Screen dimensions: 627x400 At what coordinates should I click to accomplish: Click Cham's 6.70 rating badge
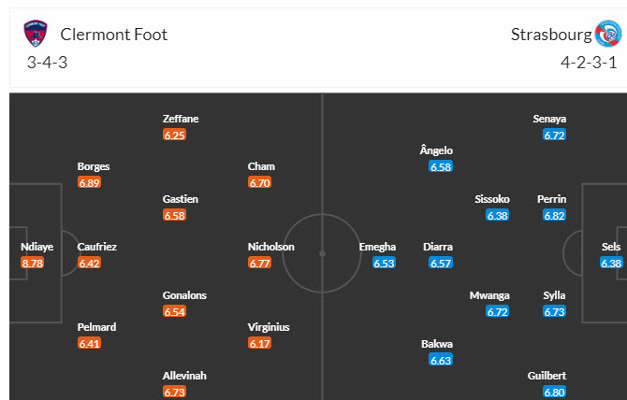pos(260,182)
